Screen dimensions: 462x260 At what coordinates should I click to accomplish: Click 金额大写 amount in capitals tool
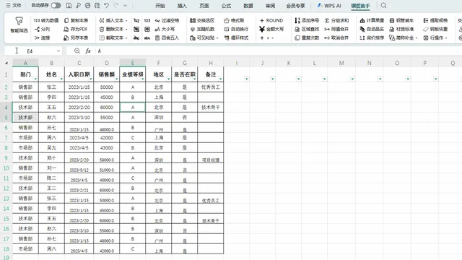(271, 29)
